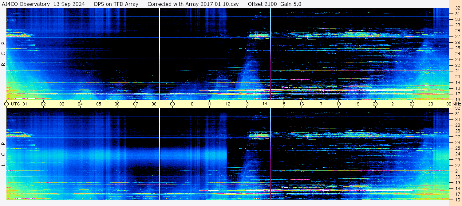The image size is (462, 206).
Task: Click RCP vertical marker line after 14 UTC
Action: click(270, 54)
